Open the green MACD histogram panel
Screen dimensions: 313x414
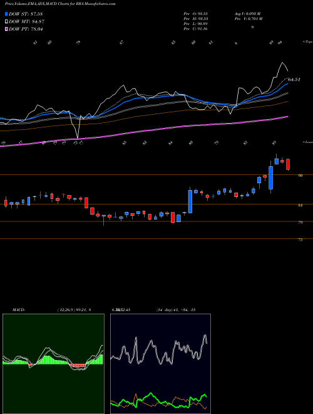[53, 364]
